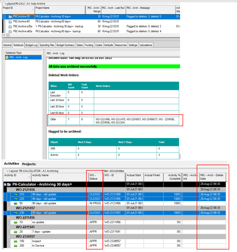Switch to the Projects tab
237x252 pixels.
29,164
